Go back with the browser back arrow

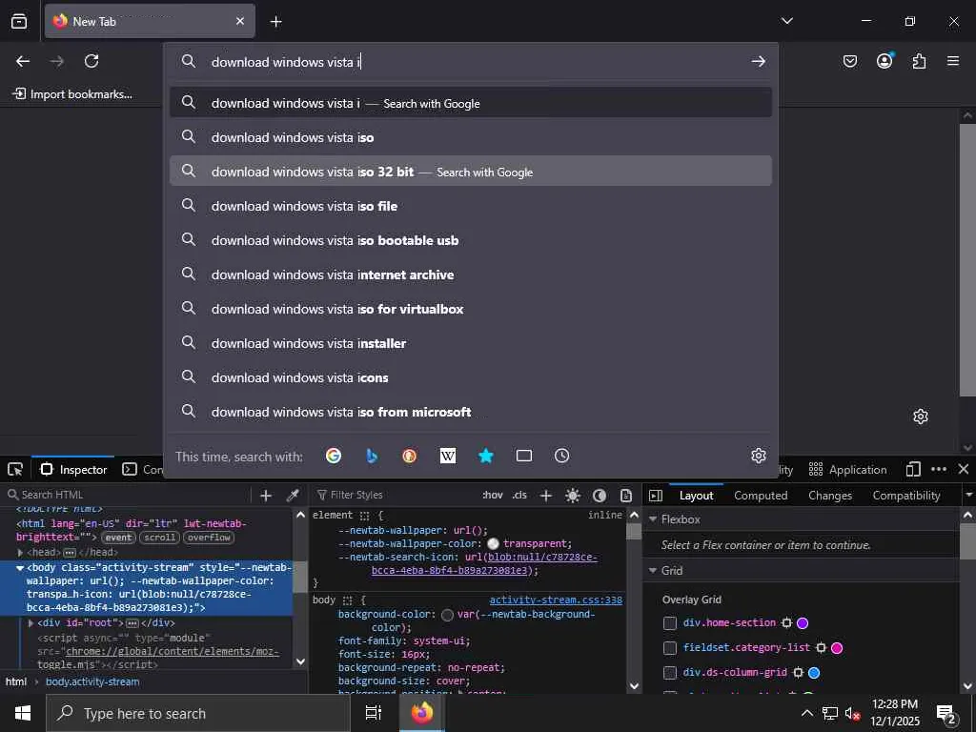pos(23,61)
